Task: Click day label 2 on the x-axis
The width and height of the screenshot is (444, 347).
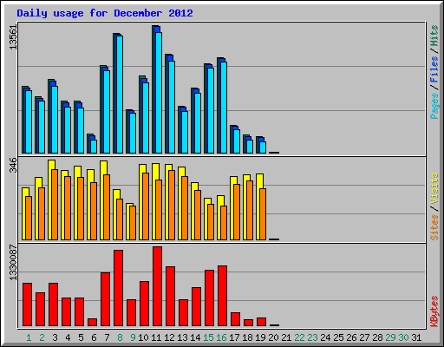Action: pyautogui.click(x=42, y=337)
